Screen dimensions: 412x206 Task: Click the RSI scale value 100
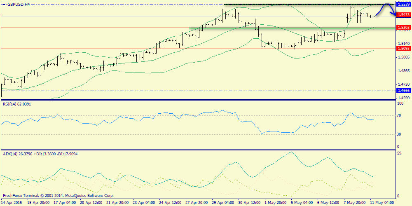[401, 104]
